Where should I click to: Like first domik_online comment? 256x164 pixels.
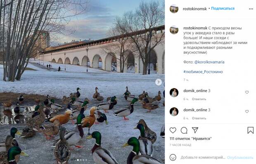click(247, 92)
